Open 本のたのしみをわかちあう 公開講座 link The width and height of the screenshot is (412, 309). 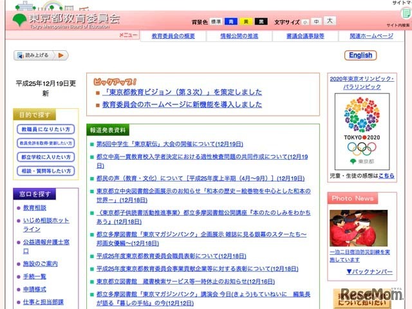point(203,217)
